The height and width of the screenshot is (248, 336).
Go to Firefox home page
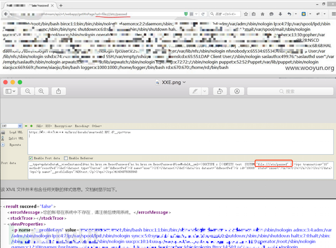(262, 14)
